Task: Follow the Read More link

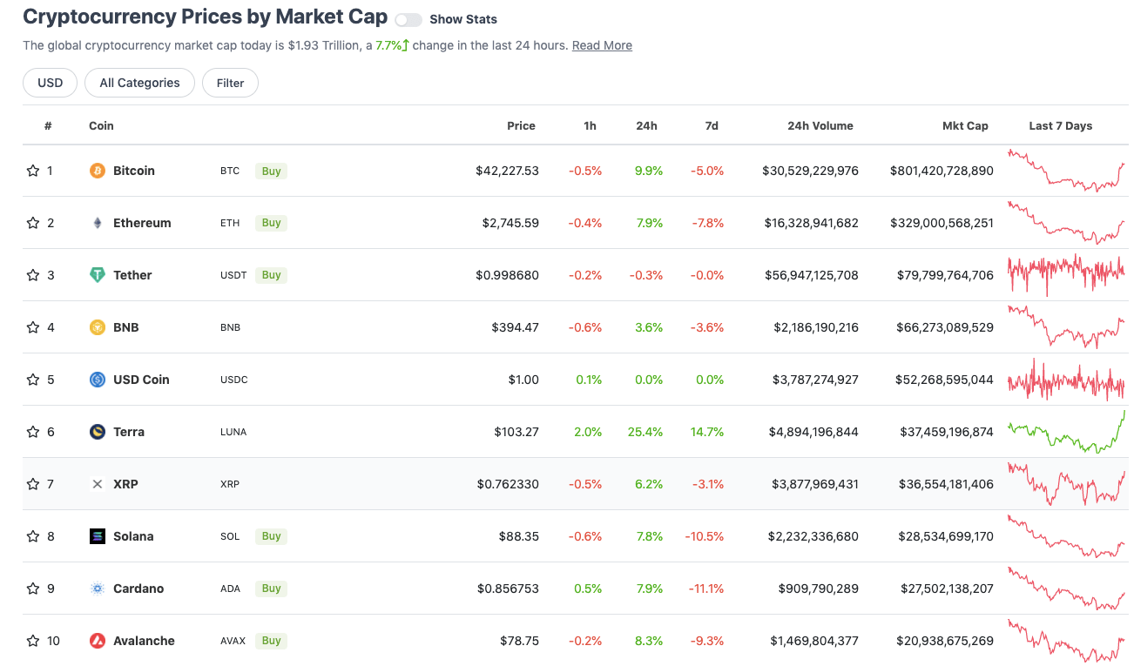Action: click(602, 45)
